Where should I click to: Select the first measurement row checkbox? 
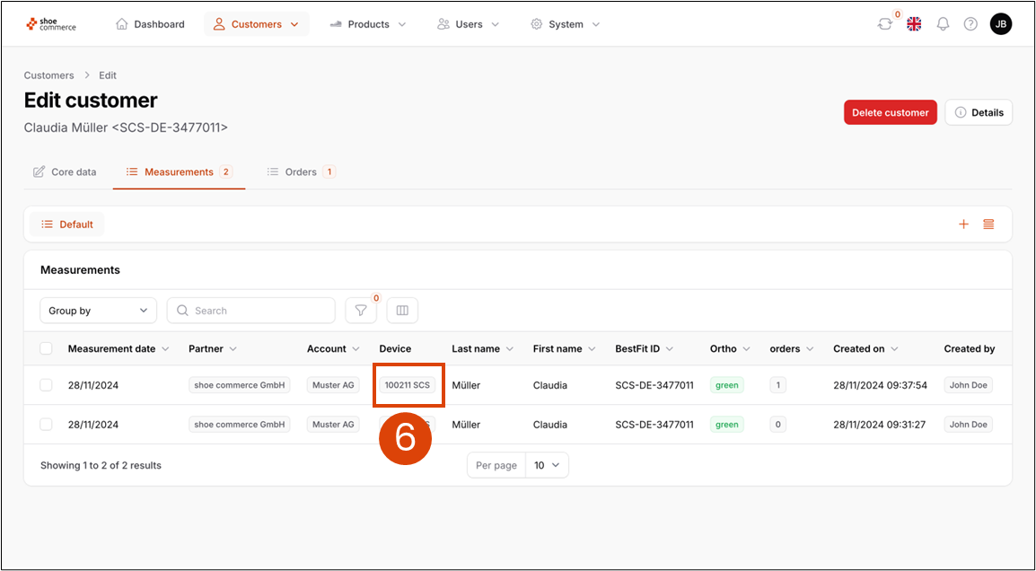point(46,385)
